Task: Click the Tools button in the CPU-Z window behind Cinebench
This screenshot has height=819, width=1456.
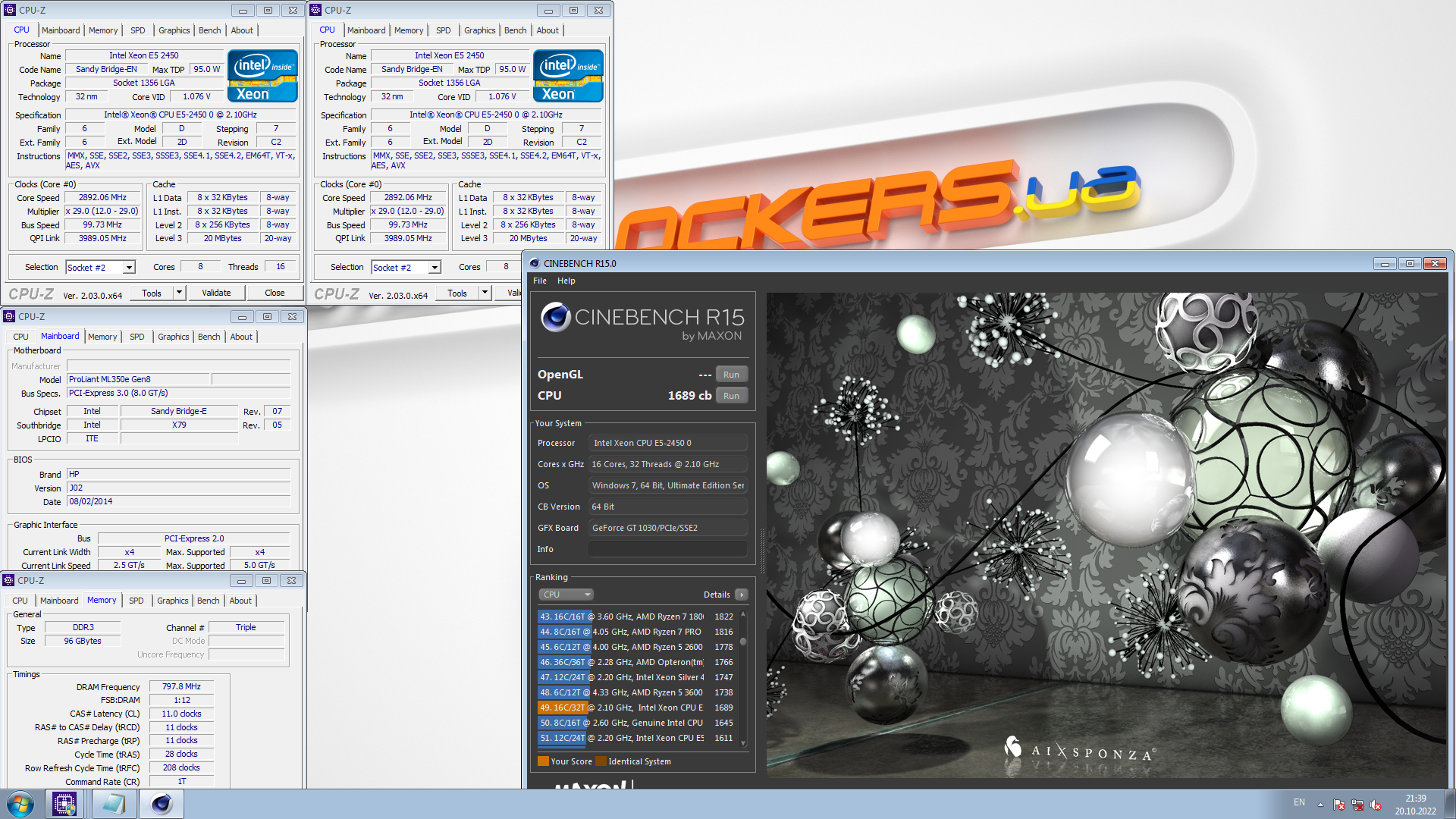Action: [457, 293]
